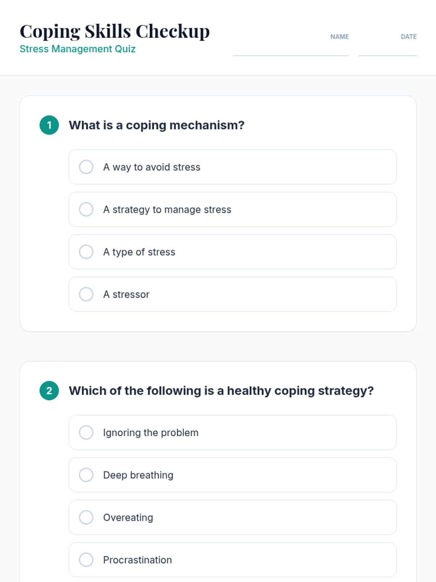
Task: Select 'A type of stress' radio button
Action: (86, 252)
